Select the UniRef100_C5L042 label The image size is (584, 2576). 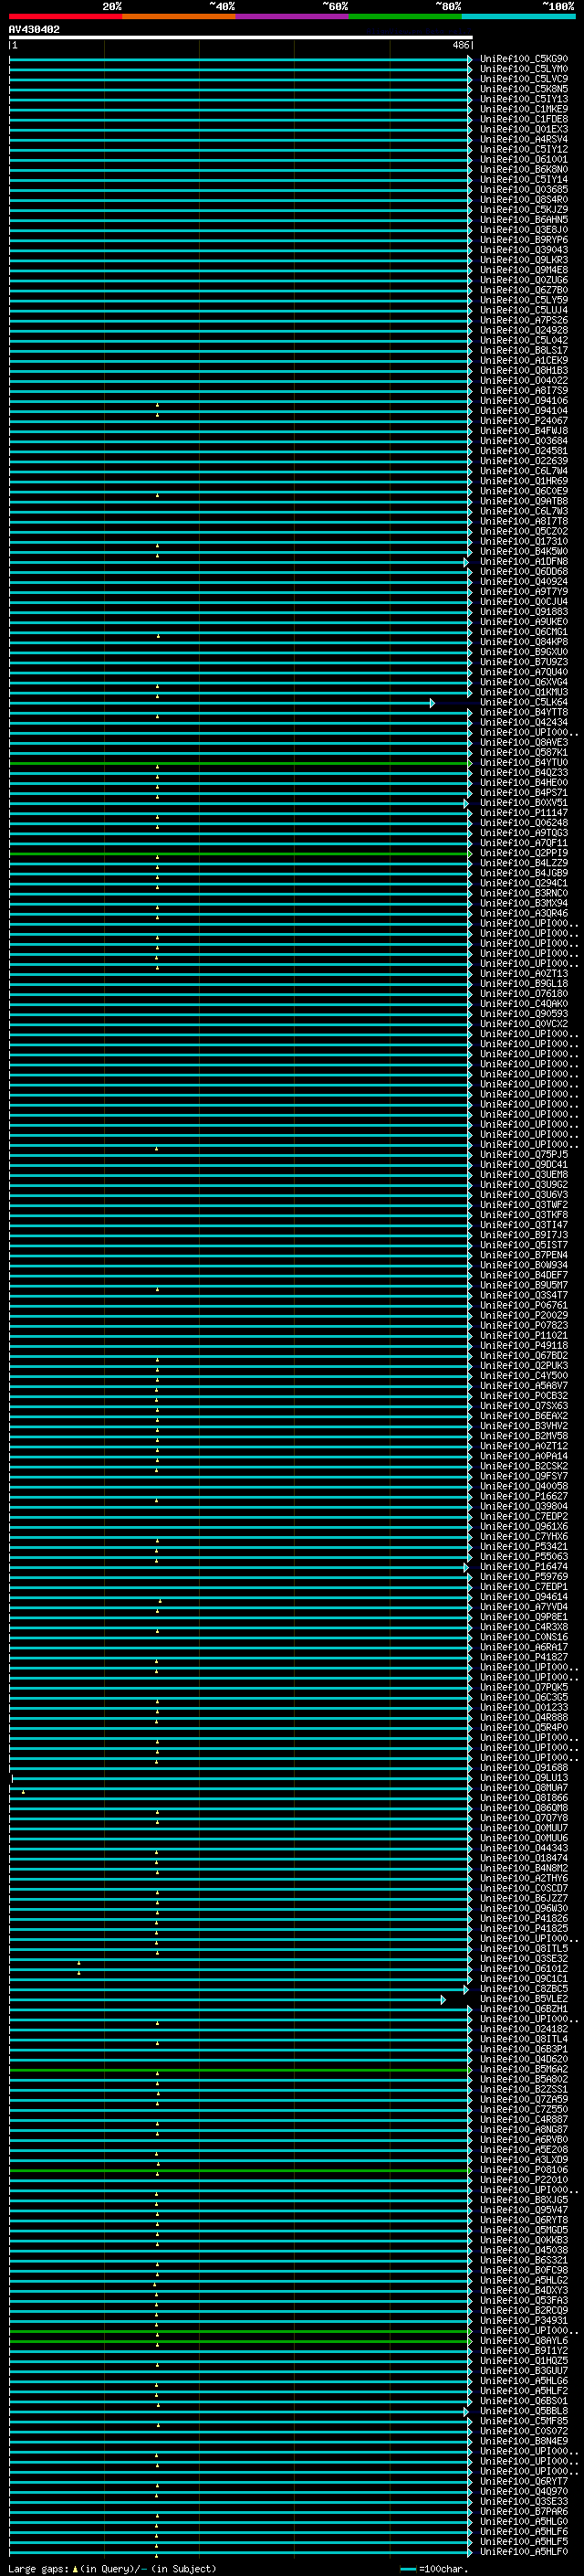[524, 340]
